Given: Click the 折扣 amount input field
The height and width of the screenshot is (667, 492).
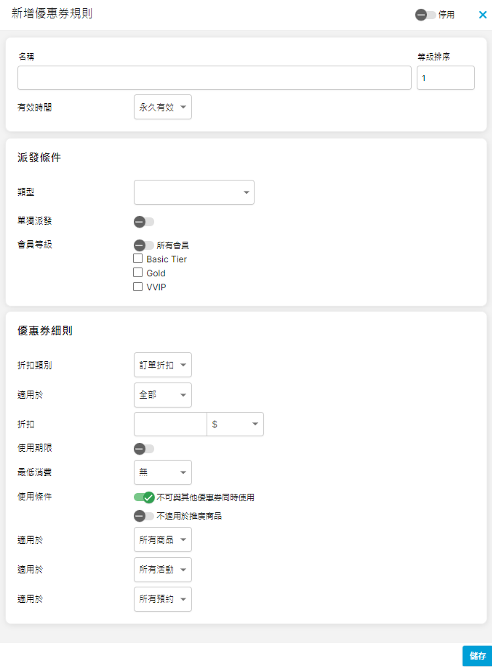Looking at the screenshot, I should pyautogui.click(x=170, y=424).
